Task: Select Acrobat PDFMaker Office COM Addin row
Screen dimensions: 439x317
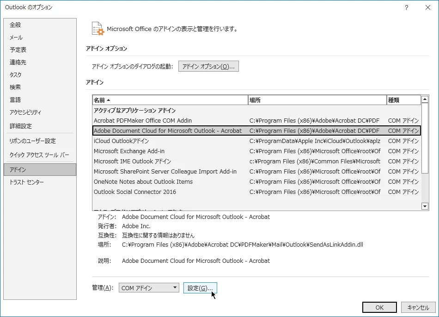Action: [256, 120]
